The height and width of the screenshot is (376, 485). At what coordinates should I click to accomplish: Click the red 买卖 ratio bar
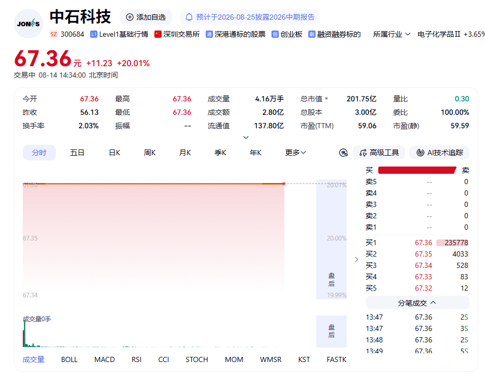pyautogui.click(x=417, y=170)
